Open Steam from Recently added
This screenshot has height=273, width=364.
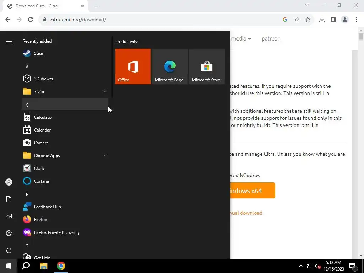tap(65, 53)
